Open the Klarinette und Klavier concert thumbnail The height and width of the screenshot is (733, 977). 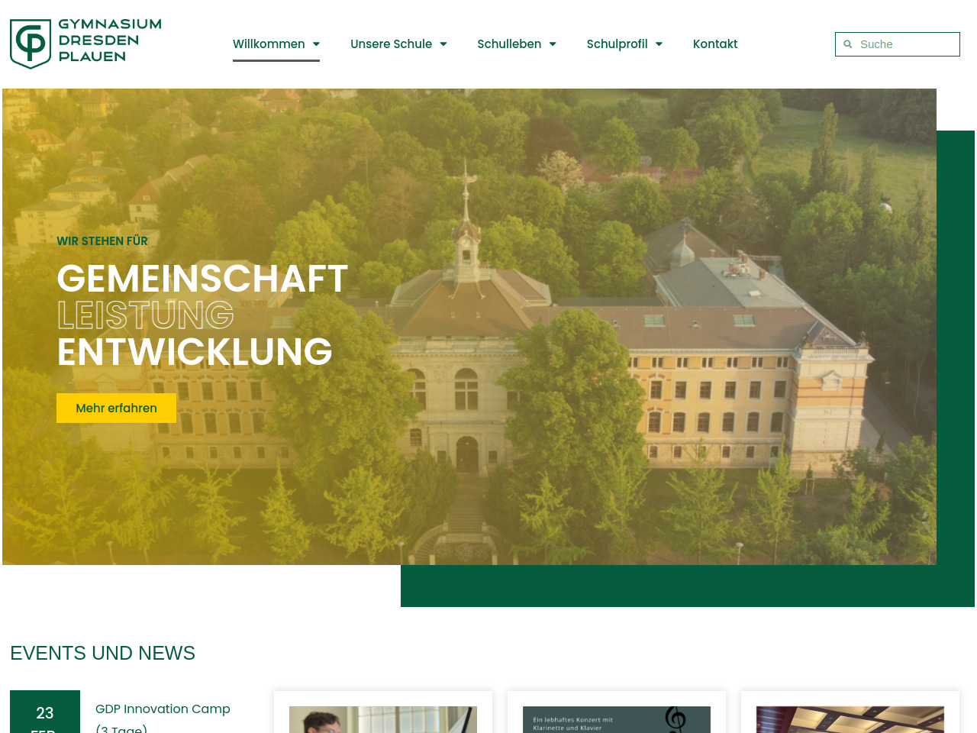click(617, 719)
